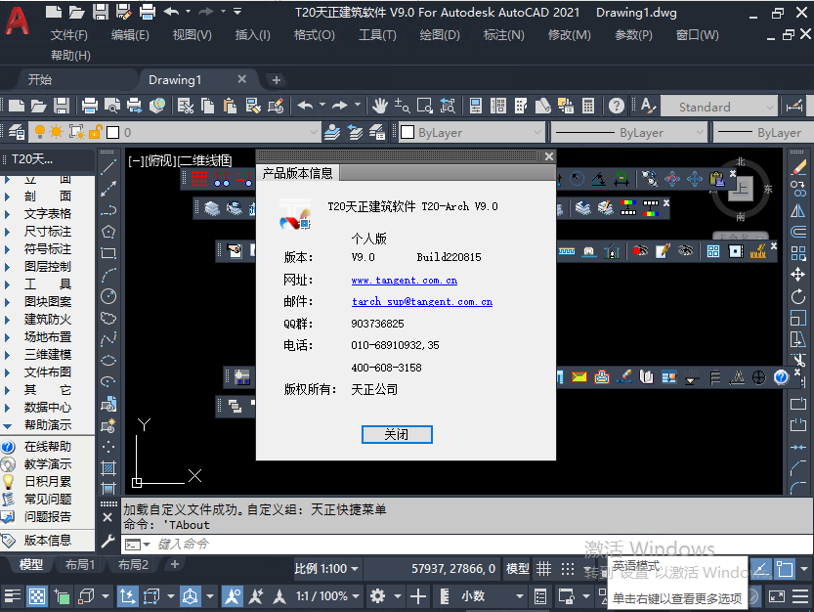This screenshot has height=612, width=814.
Task: Click the Quick Calculator icon
Action: (x=588, y=106)
